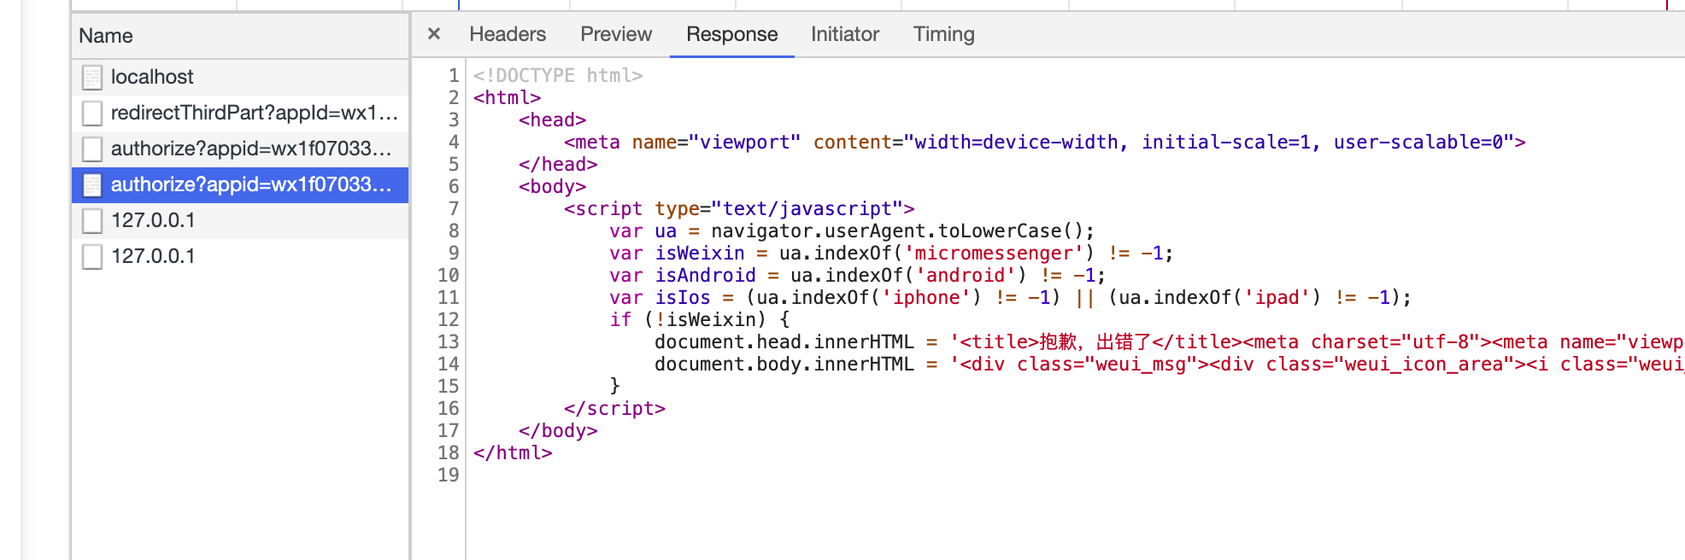Select the Response tab
This screenshot has width=1685, height=560.
732,34
